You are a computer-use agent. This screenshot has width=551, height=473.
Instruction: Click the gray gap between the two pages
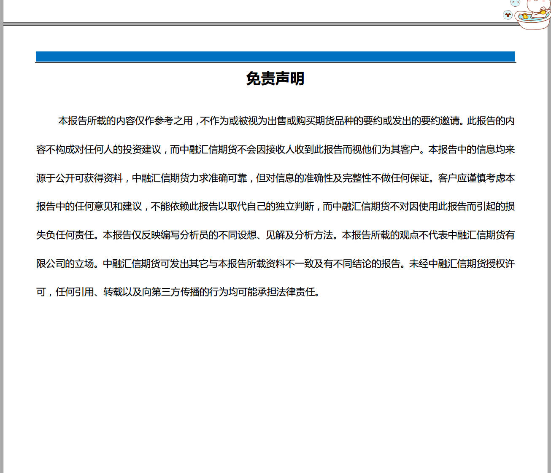pos(253,24)
